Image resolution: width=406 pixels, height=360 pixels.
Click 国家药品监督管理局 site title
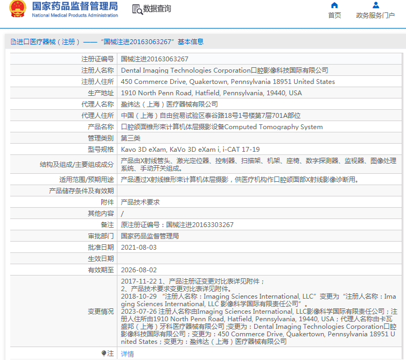[75, 6]
